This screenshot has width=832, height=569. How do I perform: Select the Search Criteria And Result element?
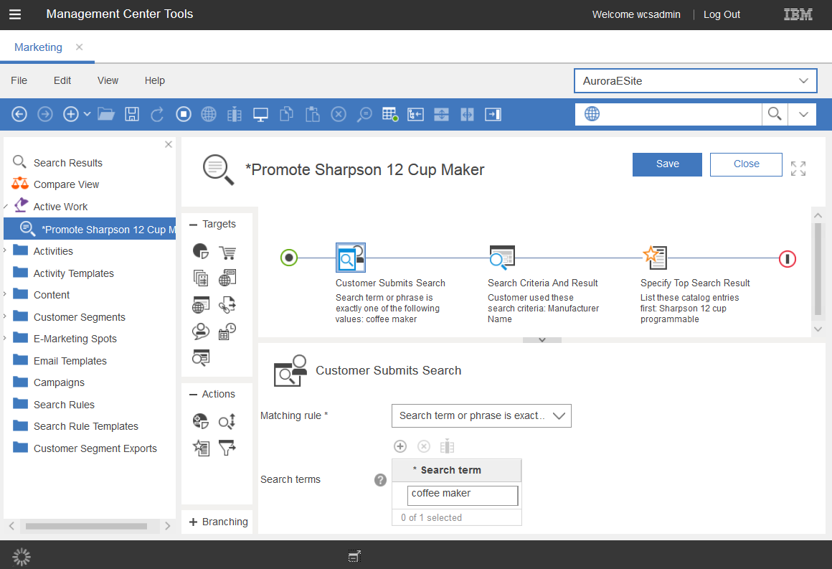click(x=502, y=258)
